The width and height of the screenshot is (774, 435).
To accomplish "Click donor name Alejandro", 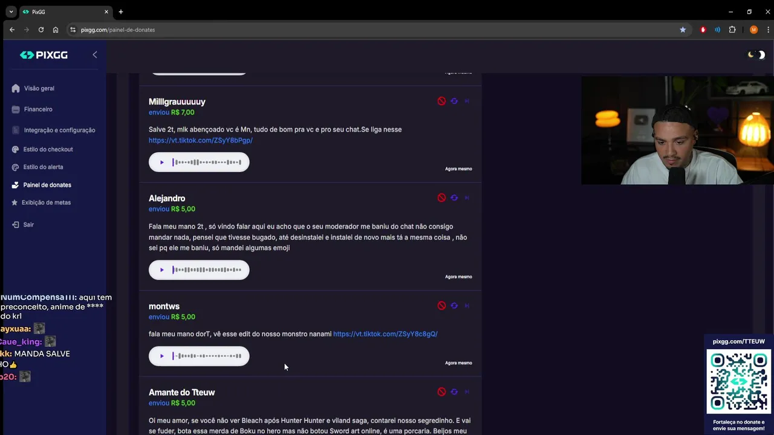I will click(x=167, y=198).
